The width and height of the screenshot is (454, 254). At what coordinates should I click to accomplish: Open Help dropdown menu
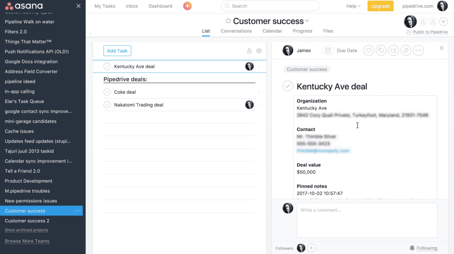[353, 6]
